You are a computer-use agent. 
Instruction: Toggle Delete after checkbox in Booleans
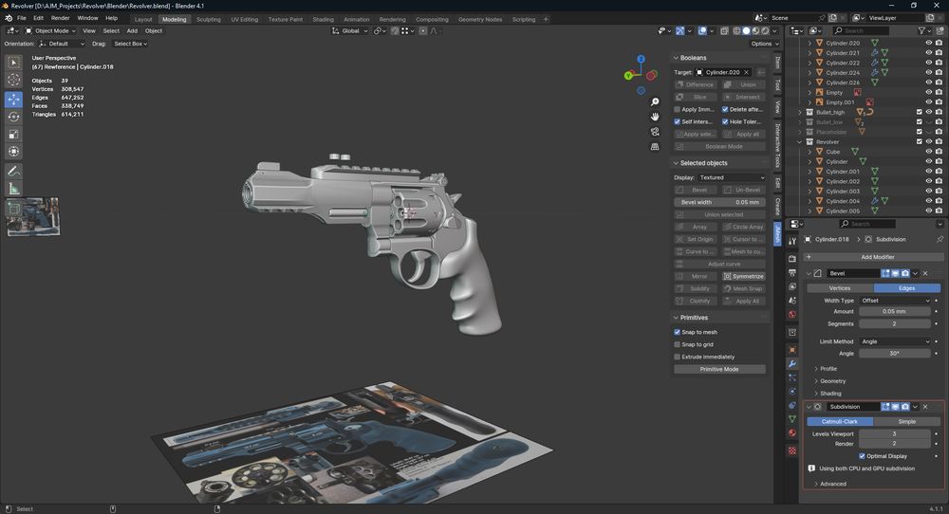point(725,109)
